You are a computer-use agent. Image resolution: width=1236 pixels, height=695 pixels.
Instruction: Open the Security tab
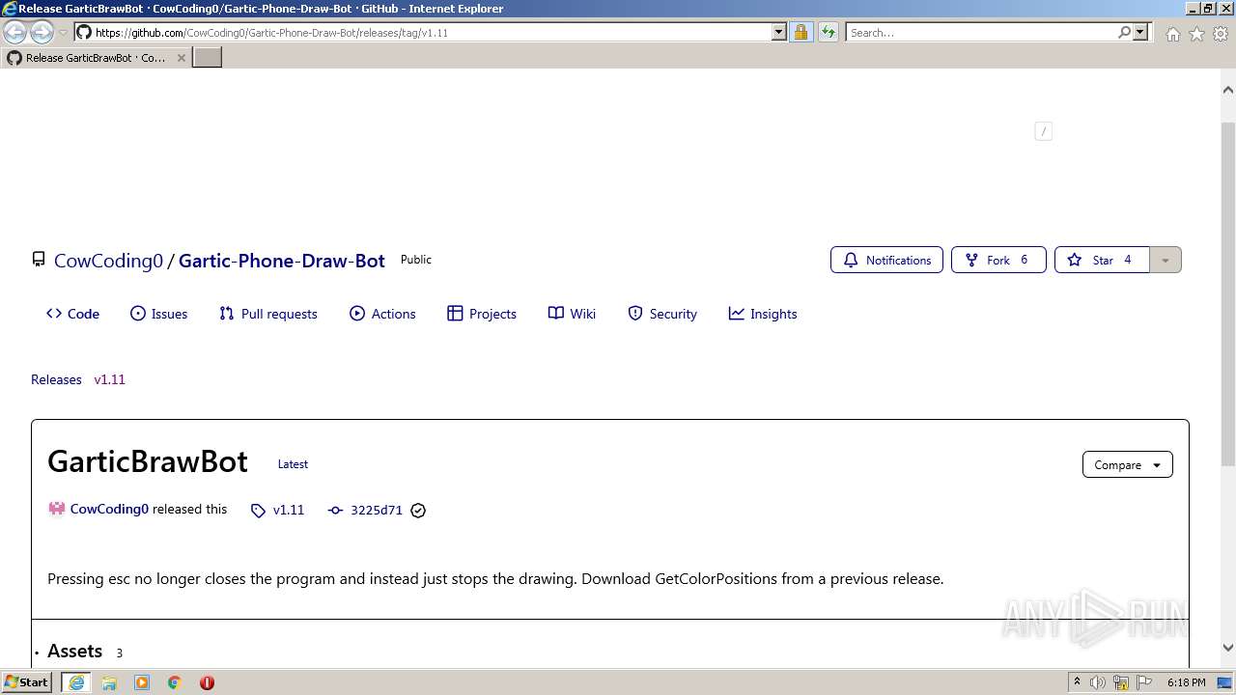click(662, 314)
